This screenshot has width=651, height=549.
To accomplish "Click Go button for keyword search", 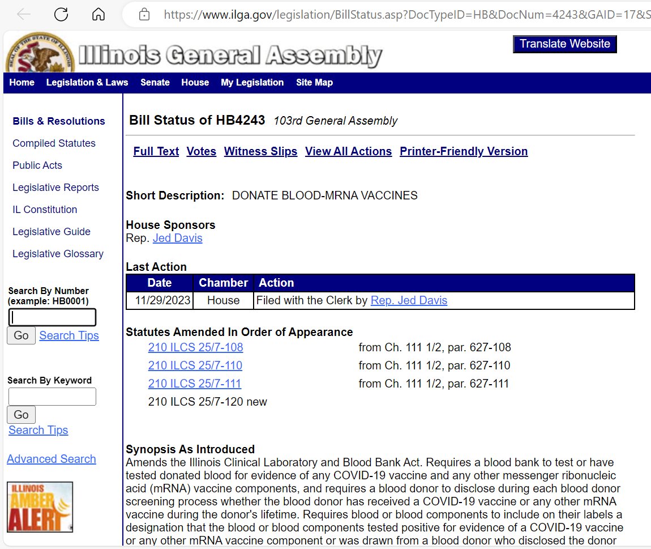I will [x=21, y=415].
